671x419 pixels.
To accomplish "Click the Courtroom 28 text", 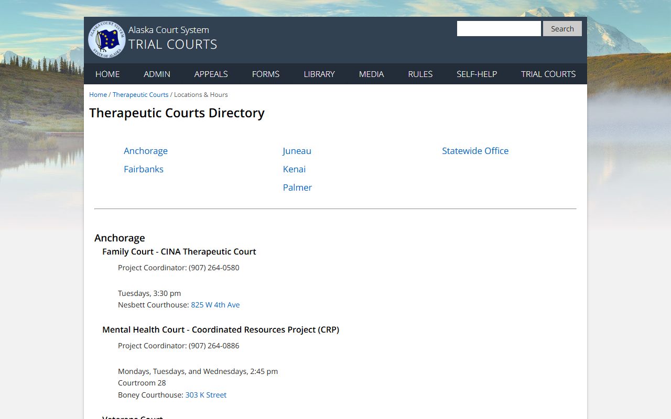I will coord(142,383).
